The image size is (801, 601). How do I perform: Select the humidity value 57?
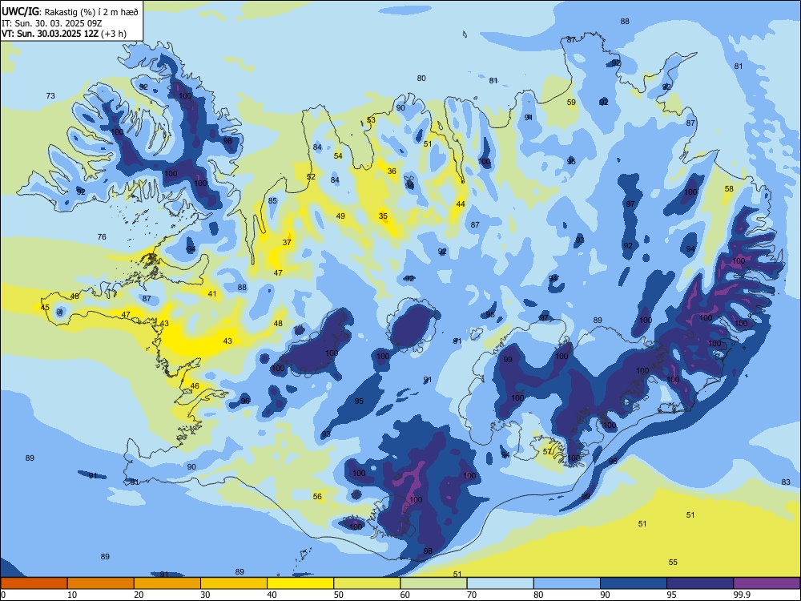tap(548, 452)
